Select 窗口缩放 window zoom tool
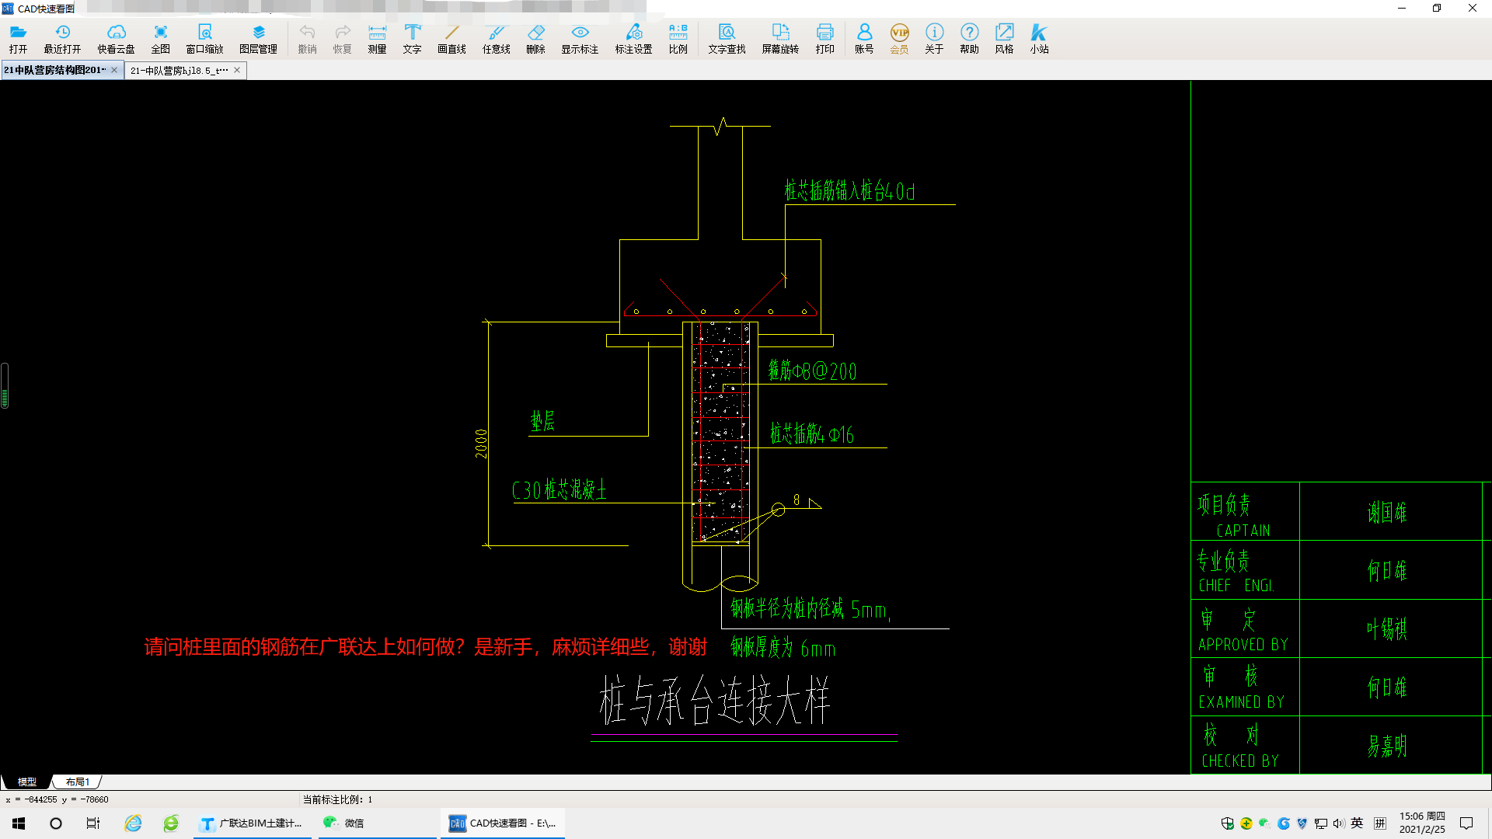 pyautogui.click(x=204, y=38)
